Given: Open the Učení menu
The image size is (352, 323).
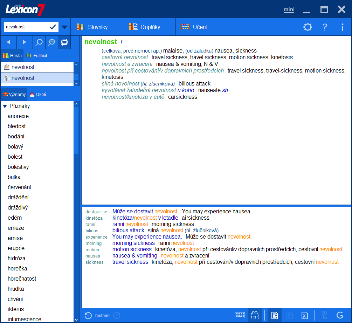Looking at the screenshot, I should pyautogui.click(x=194, y=27).
